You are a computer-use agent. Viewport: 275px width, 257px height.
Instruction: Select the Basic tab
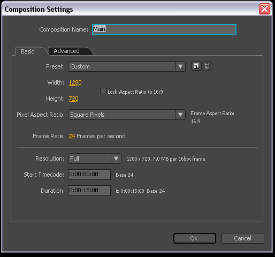click(x=27, y=51)
